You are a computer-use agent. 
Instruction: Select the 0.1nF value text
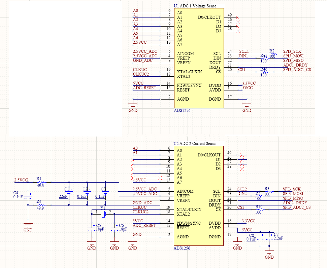pyautogui.click(x=100, y=196)
